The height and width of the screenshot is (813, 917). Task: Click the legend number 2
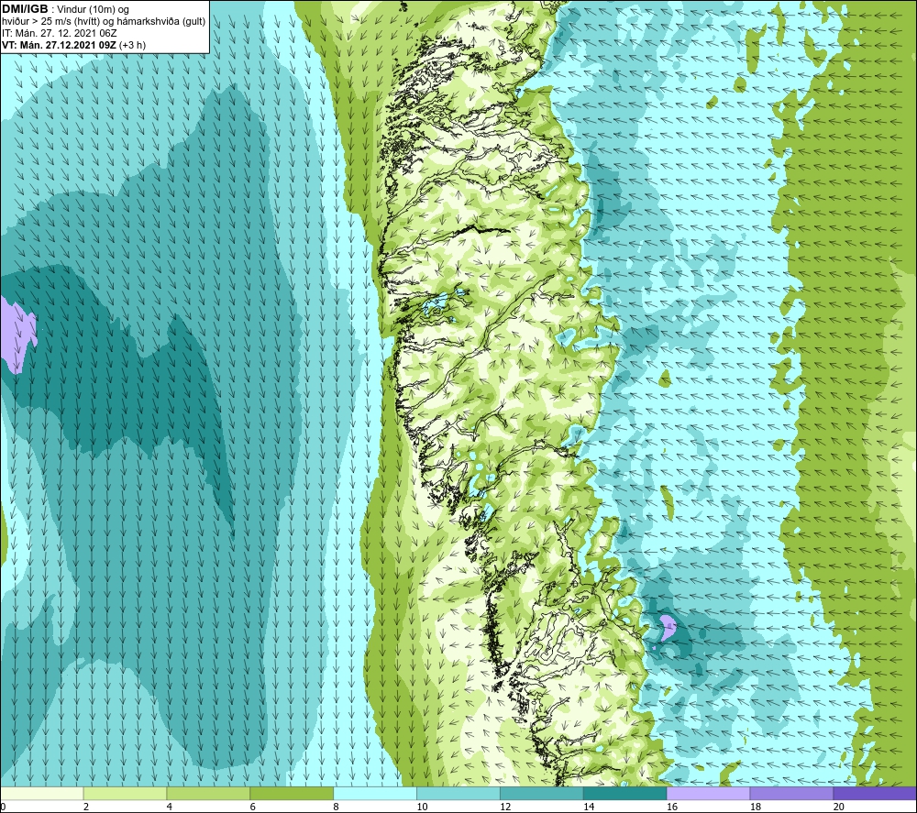click(86, 808)
